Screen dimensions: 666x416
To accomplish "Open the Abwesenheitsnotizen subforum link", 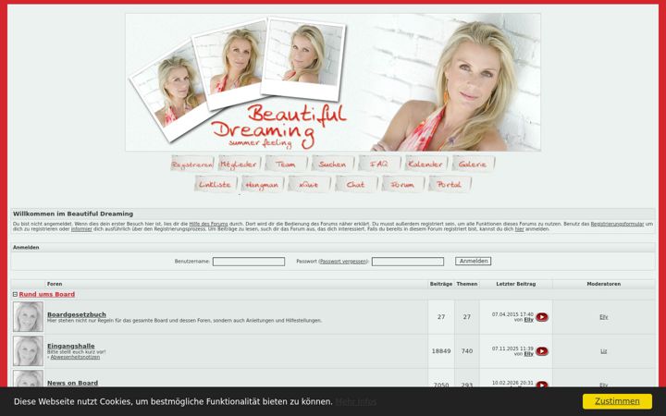I will (x=75, y=357).
